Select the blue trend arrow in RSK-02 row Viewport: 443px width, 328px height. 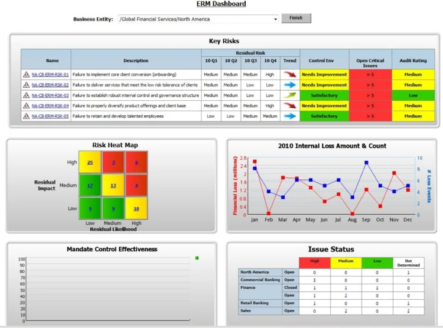click(x=289, y=85)
